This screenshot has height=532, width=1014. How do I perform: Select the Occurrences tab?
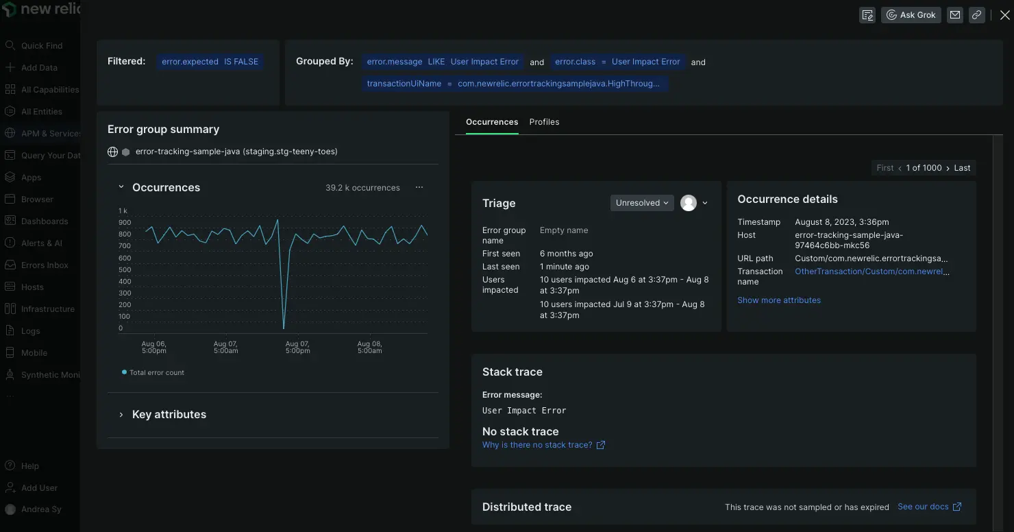[x=492, y=122]
